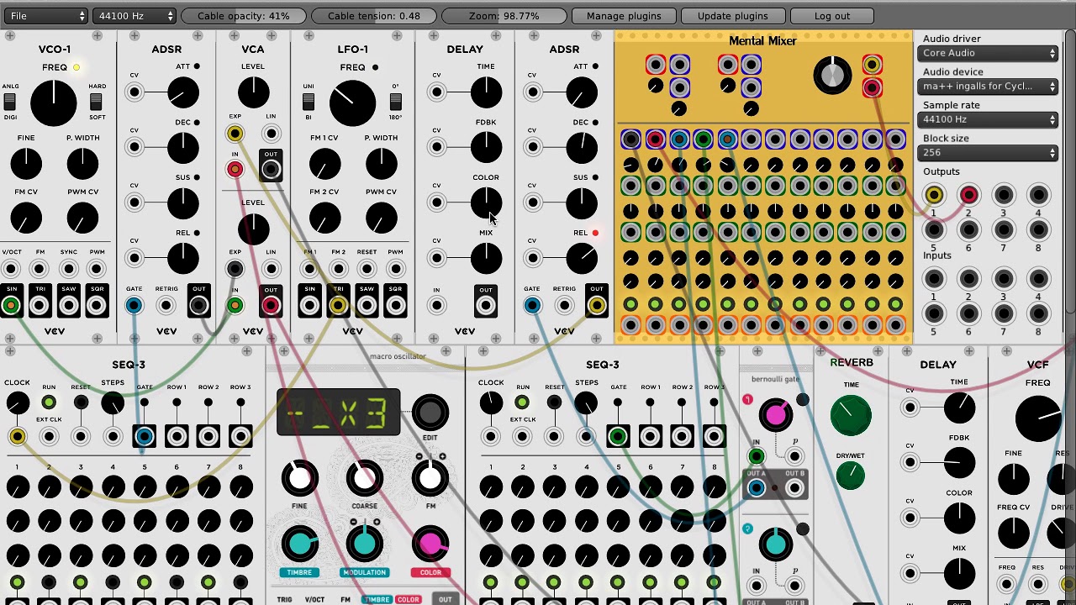This screenshot has width=1076, height=605.
Task: Click first ADSR RETRIG jack
Action: pyautogui.click(x=166, y=306)
